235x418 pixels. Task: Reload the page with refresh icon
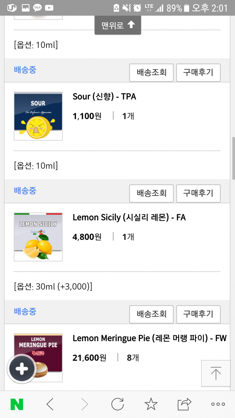pos(118,404)
